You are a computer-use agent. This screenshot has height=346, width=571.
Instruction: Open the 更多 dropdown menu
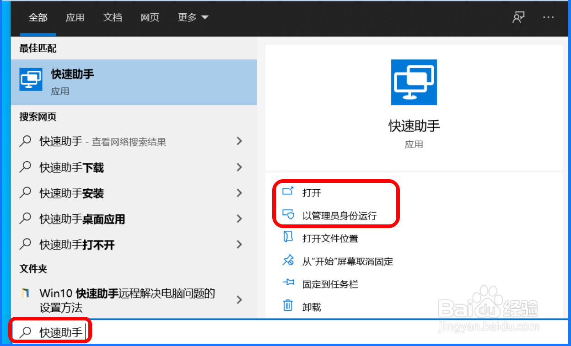tap(192, 17)
